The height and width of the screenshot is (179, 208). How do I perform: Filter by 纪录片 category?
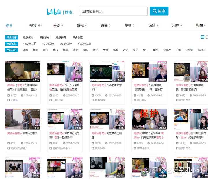pos(167,50)
